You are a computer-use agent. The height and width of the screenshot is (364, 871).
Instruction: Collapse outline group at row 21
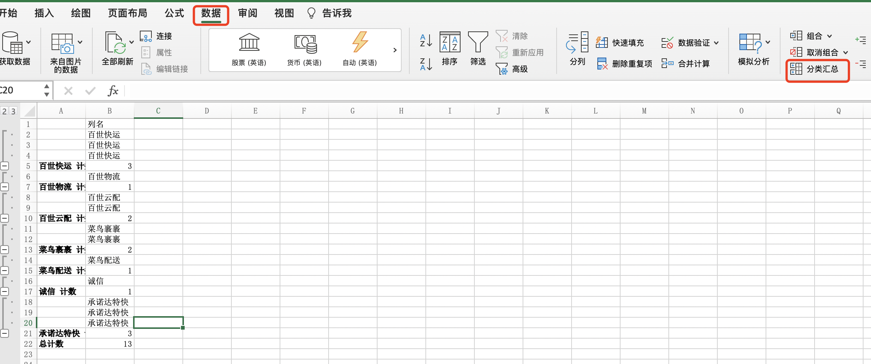[x=4, y=333]
